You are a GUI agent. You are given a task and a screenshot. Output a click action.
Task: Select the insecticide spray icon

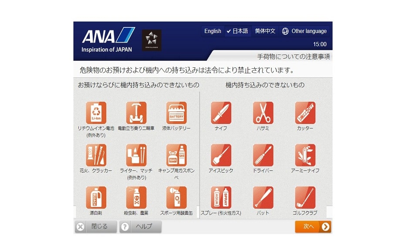[x=136, y=197]
